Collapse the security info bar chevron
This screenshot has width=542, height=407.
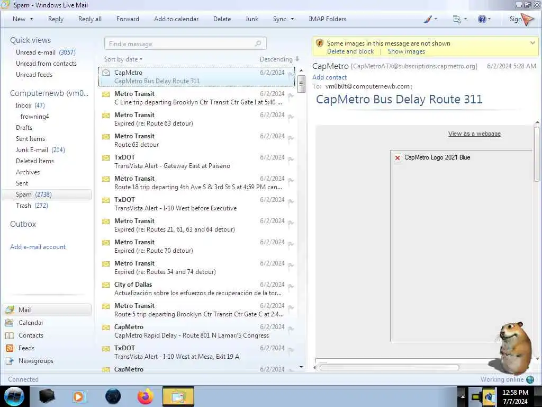(x=532, y=43)
